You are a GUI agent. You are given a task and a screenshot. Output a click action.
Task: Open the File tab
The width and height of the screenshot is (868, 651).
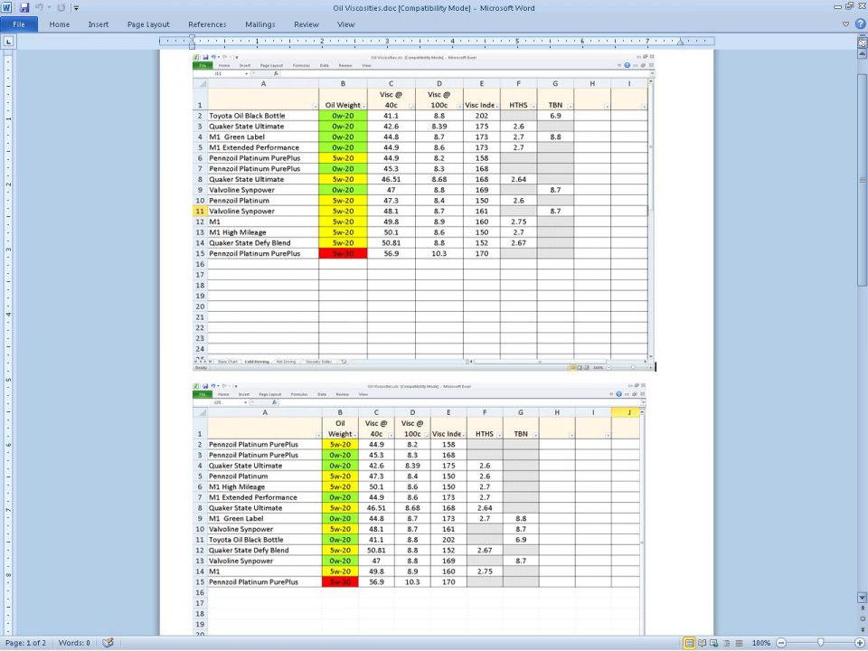point(19,24)
